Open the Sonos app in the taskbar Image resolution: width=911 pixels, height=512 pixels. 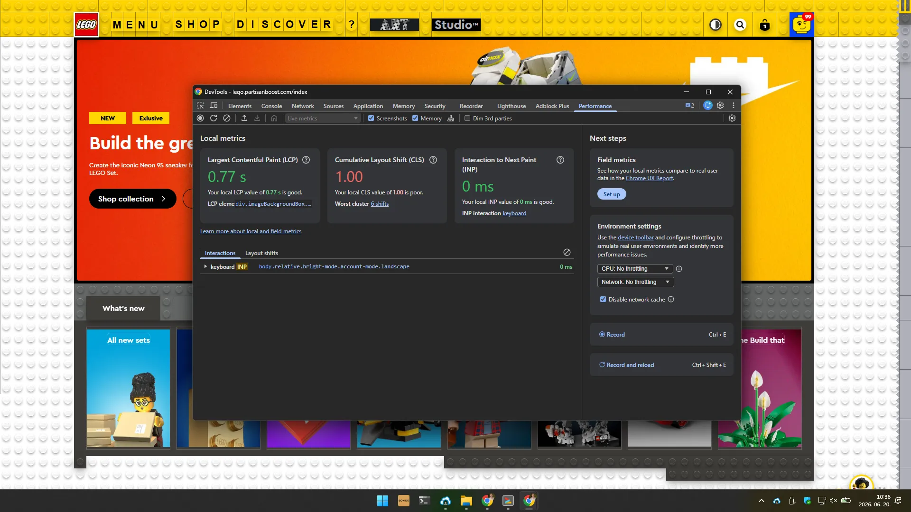[x=403, y=501]
